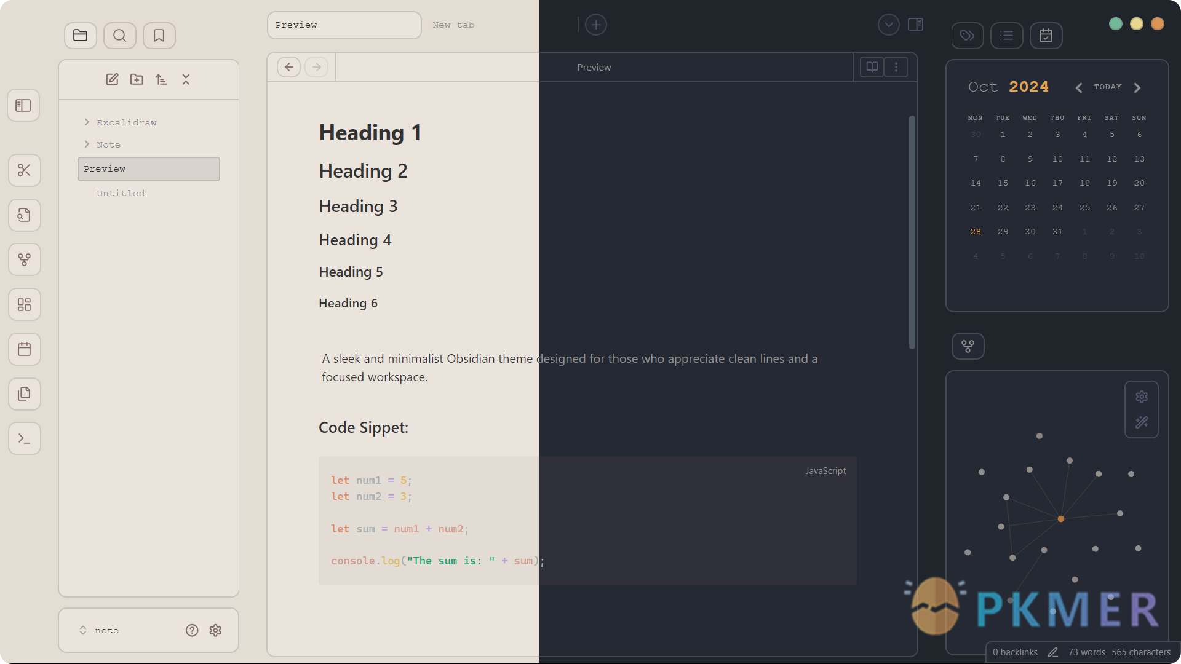Click the TODAY button in calendar

(1107, 87)
